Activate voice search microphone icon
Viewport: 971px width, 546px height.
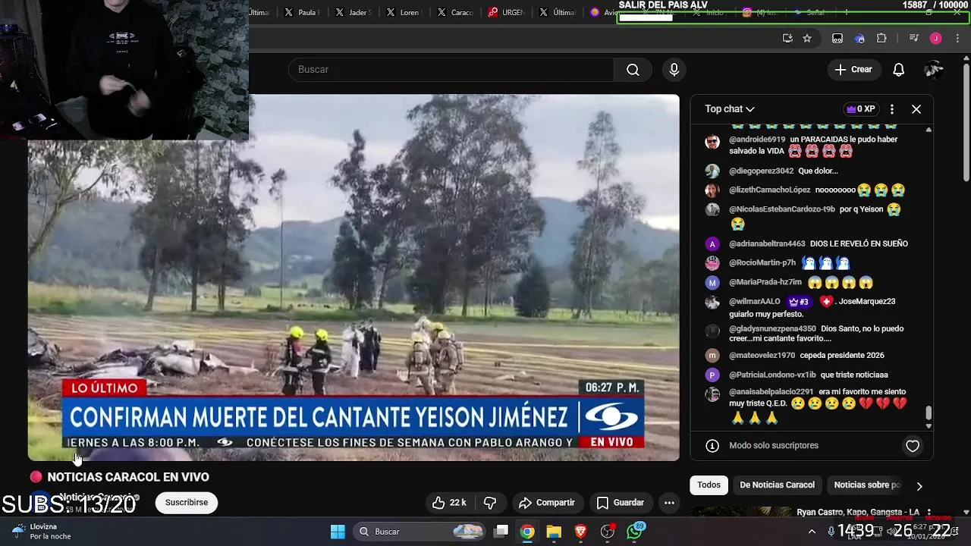coord(674,70)
